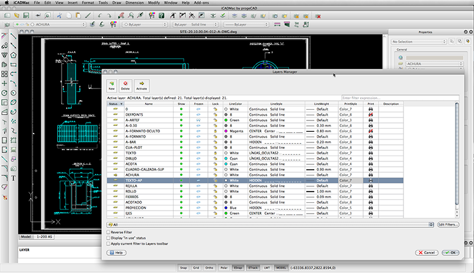Toggle the lock icon for DEFPOINTS layer
Screen dimensions: 474x273
(215, 115)
